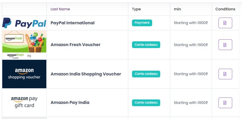Click the Type column header

tap(136, 9)
